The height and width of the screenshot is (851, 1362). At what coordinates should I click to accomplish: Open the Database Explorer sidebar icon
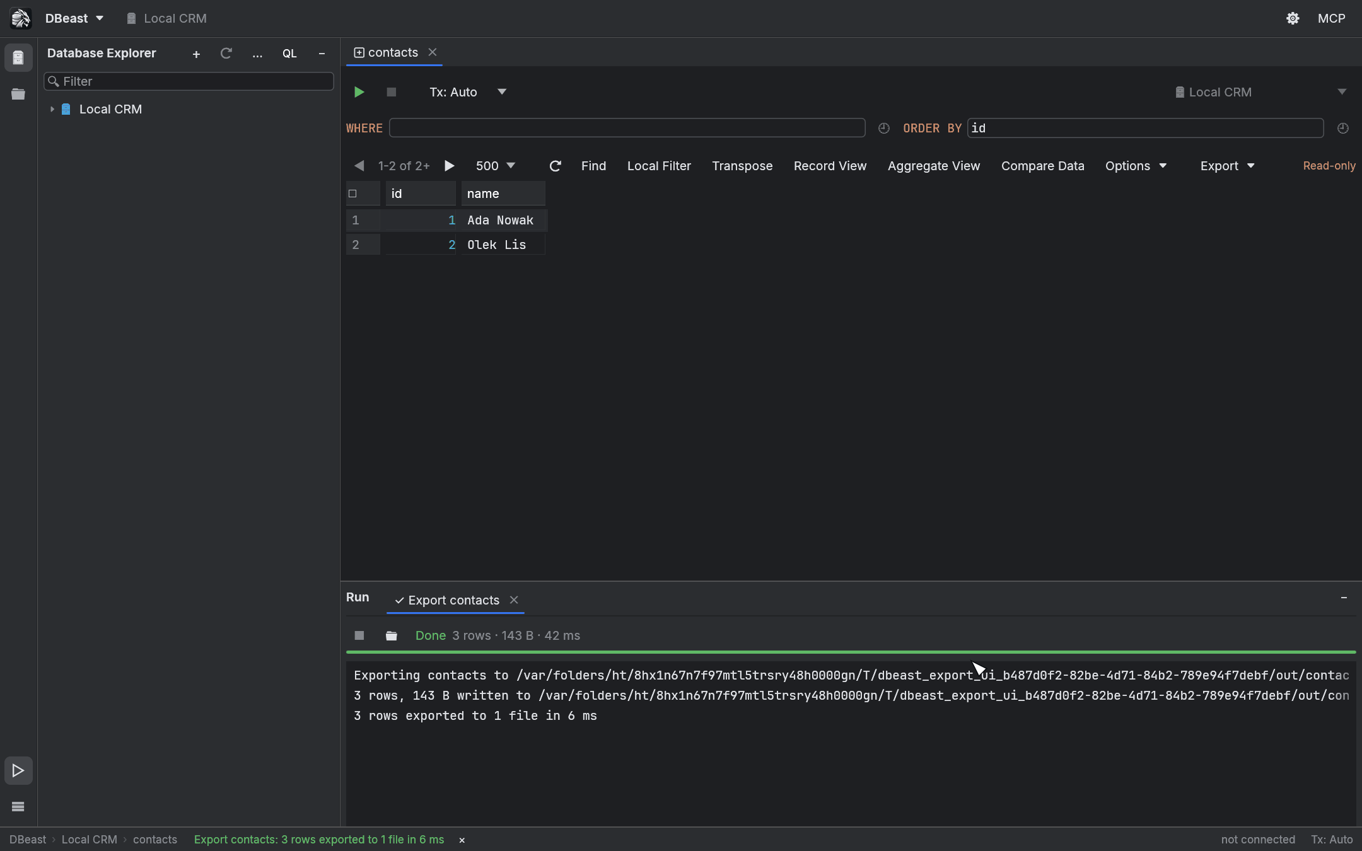(18, 58)
